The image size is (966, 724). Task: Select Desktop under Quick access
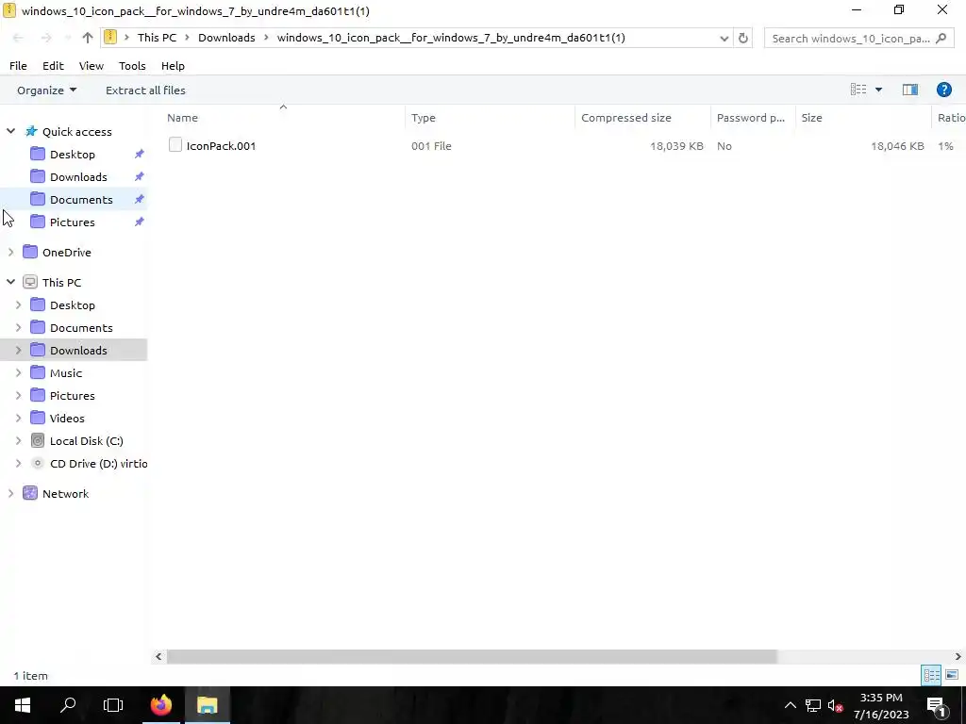click(x=72, y=154)
